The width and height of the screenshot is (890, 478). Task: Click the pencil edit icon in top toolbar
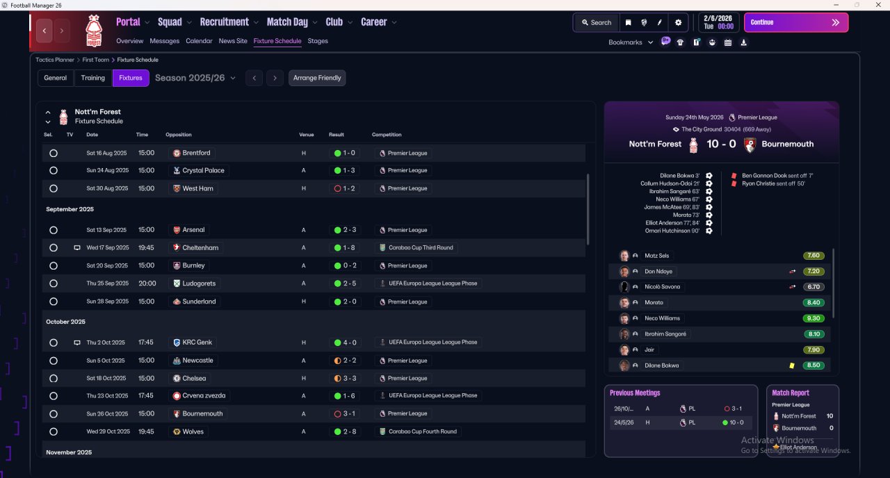pos(660,22)
